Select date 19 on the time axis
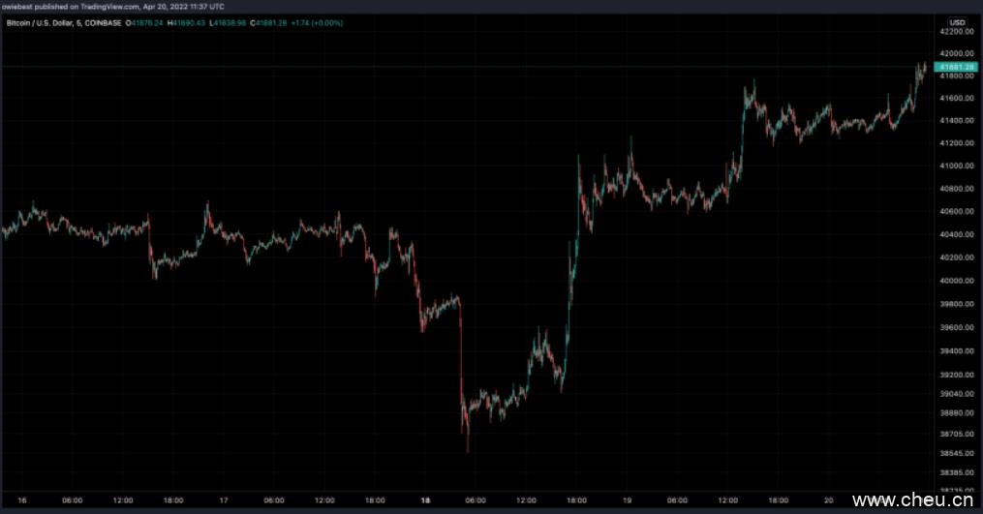Screen dimensions: 983x514 coord(627,500)
